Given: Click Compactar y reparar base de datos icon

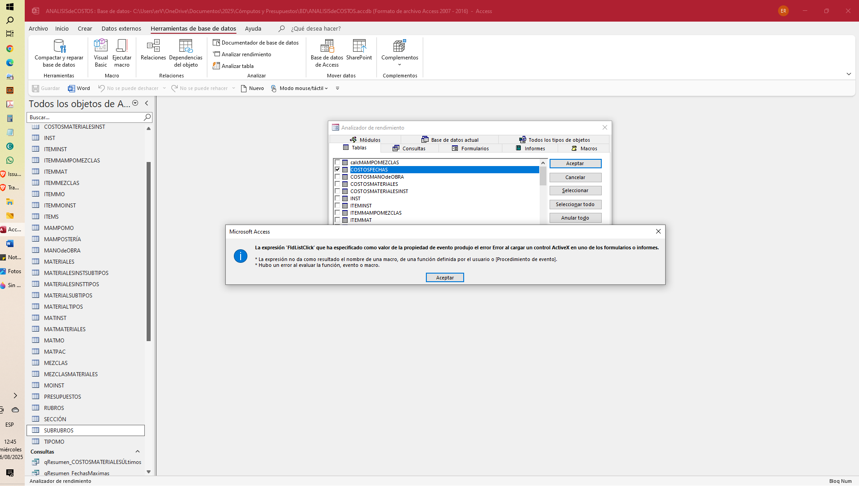Looking at the screenshot, I should (x=59, y=53).
